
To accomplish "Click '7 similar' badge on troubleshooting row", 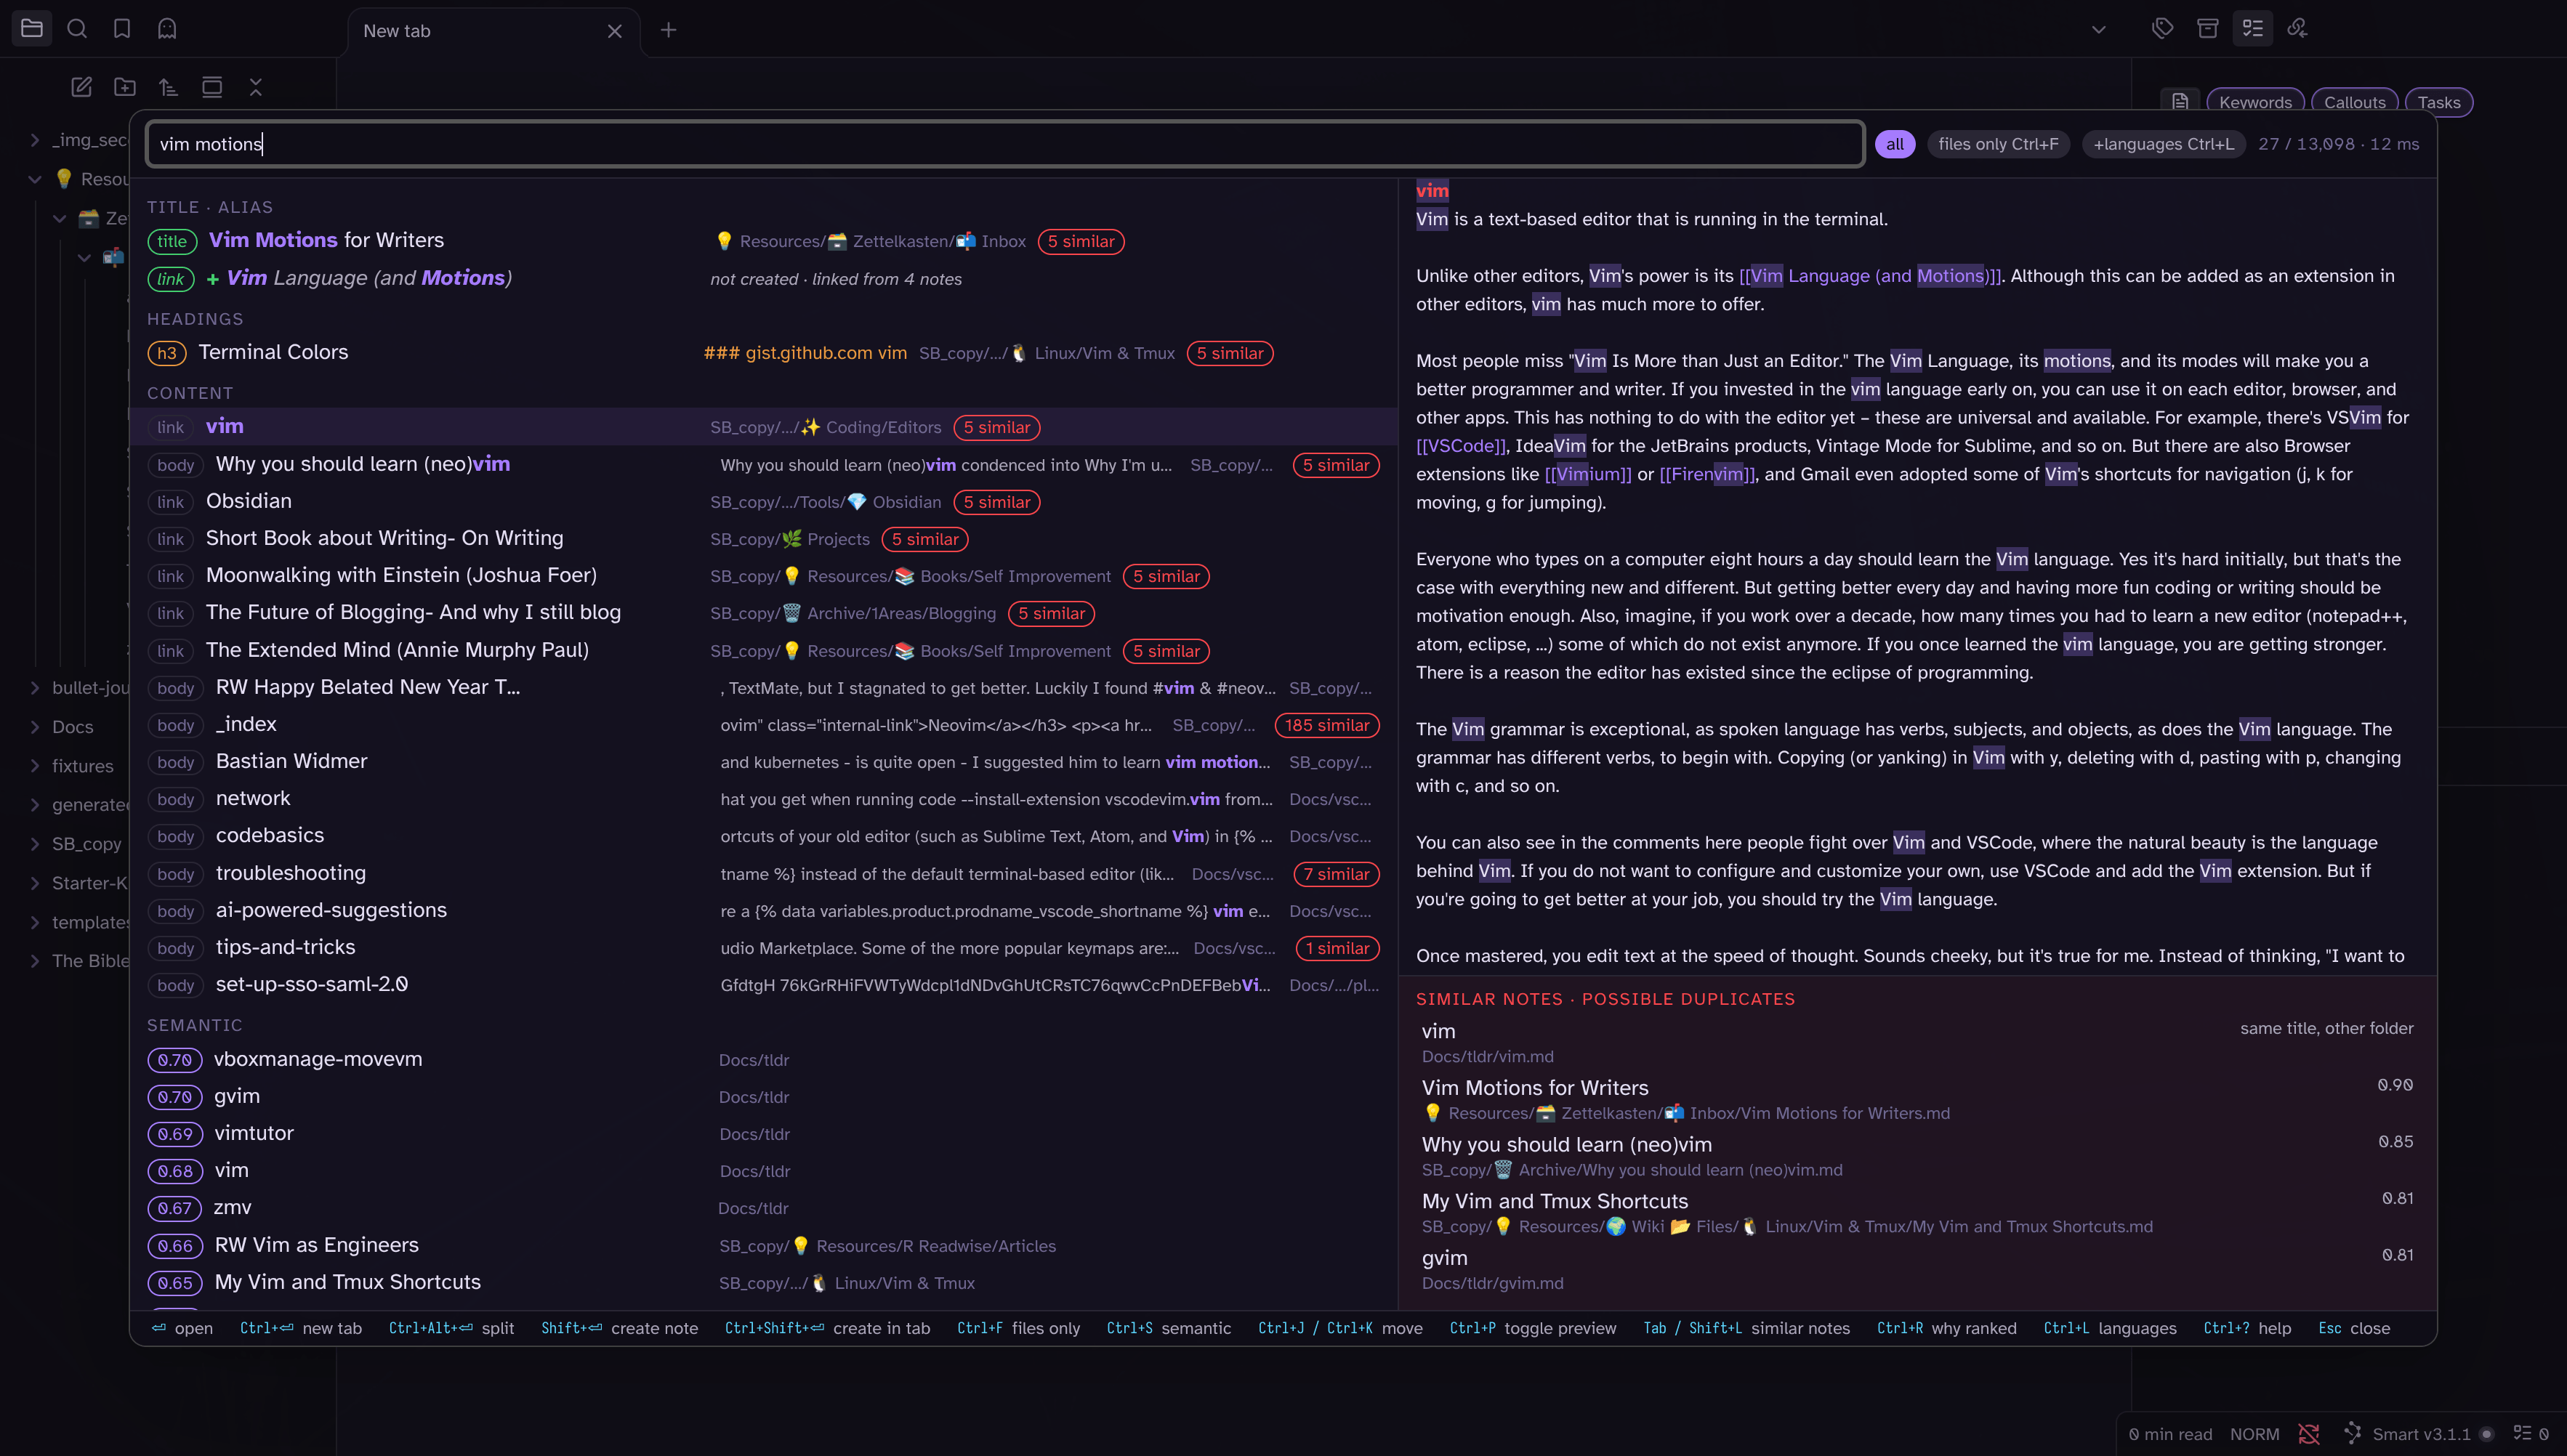I will pyautogui.click(x=1336, y=874).
